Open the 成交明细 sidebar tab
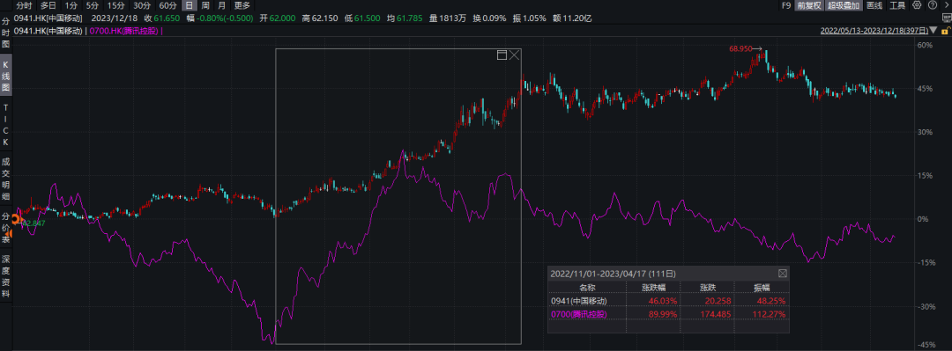The height and width of the screenshot is (351, 952). (6, 179)
